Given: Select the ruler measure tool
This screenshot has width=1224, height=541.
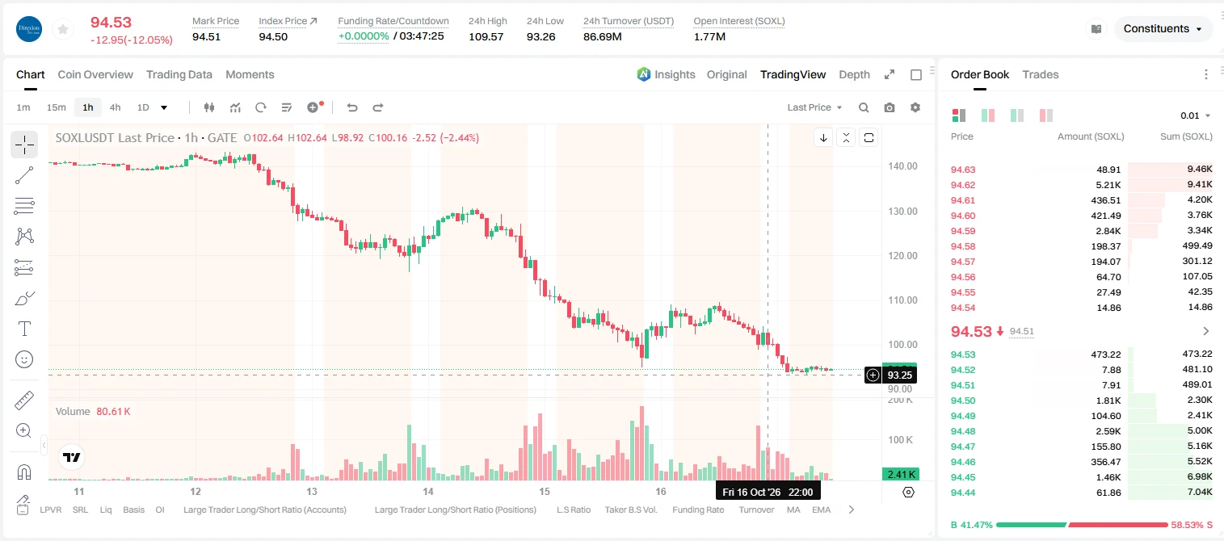Looking at the screenshot, I should point(24,400).
